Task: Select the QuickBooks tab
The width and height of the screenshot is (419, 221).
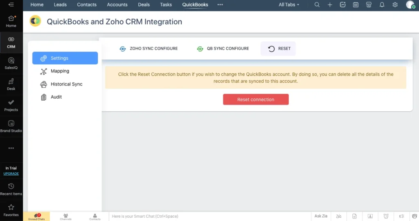Action: [x=195, y=5]
